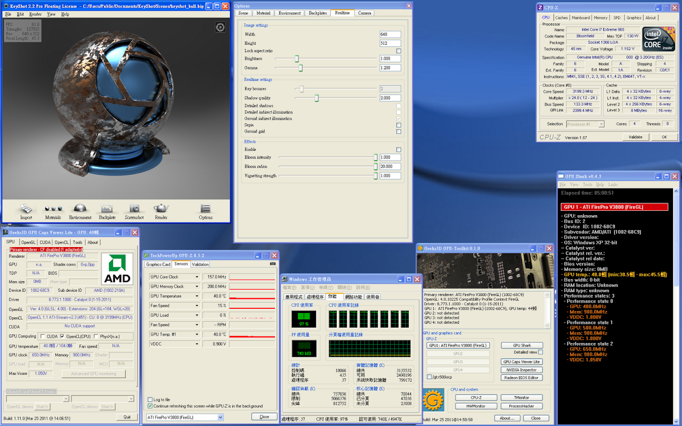Click the Brightness slider handle
This screenshot has height=426, width=682.
coord(297,59)
